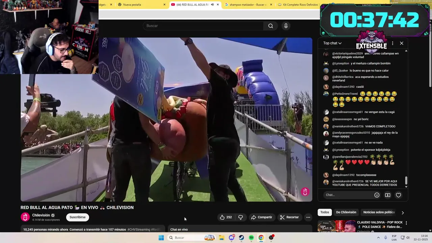The width and height of the screenshot is (432, 243).
Task: Open Chrome from taskbar
Action: [261, 238]
